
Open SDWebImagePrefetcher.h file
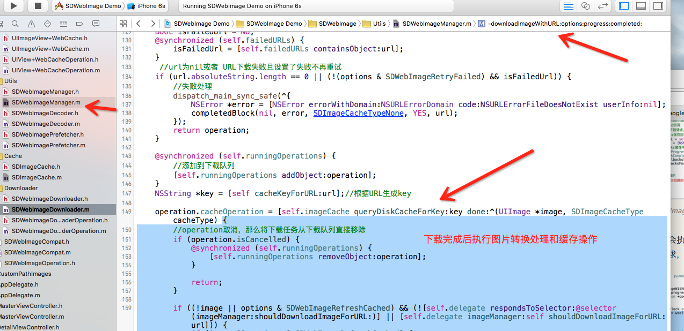48,134
